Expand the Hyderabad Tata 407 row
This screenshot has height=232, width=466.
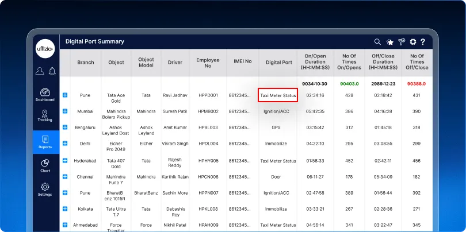click(65, 160)
